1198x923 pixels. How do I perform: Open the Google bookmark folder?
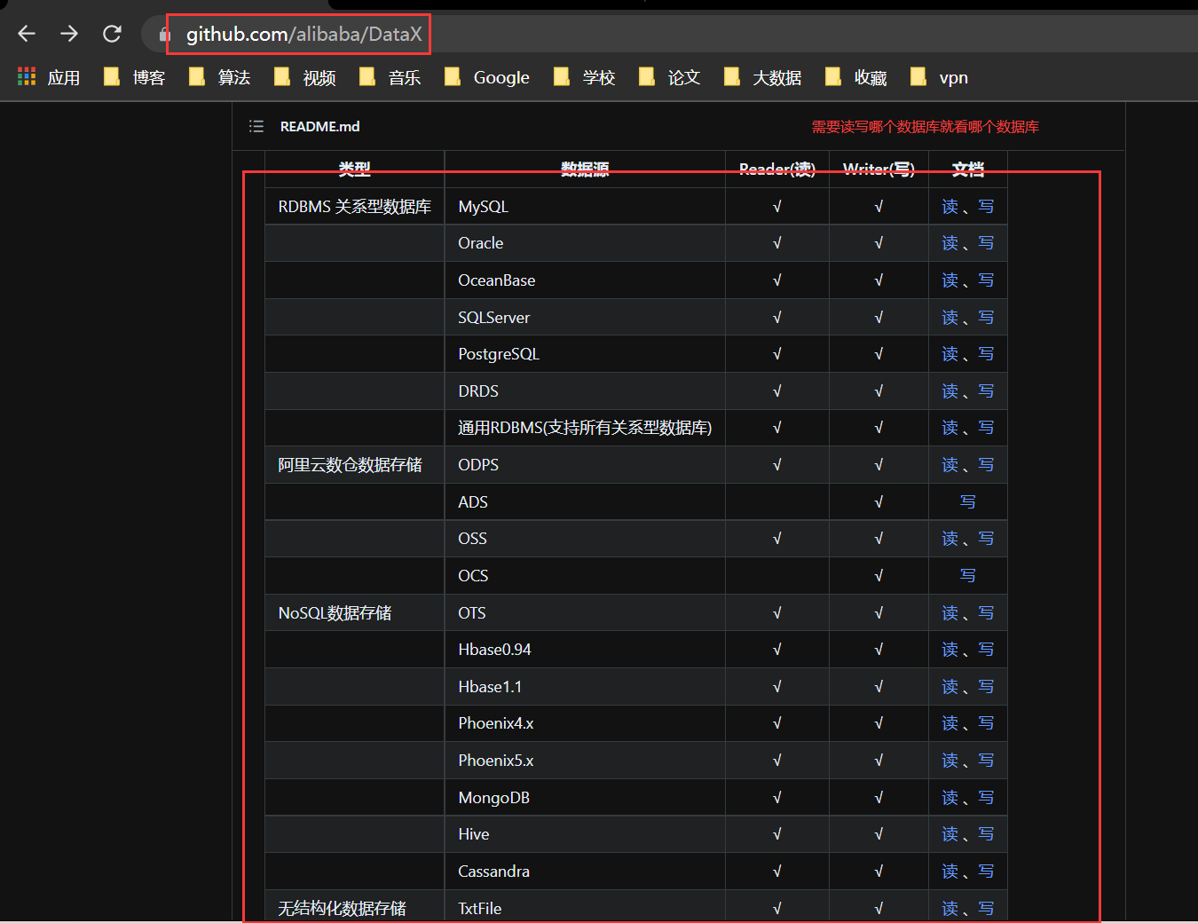(487, 77)
